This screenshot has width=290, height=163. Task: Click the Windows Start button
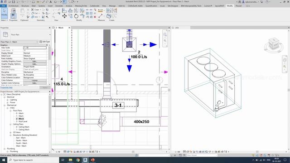pos(4,160)
